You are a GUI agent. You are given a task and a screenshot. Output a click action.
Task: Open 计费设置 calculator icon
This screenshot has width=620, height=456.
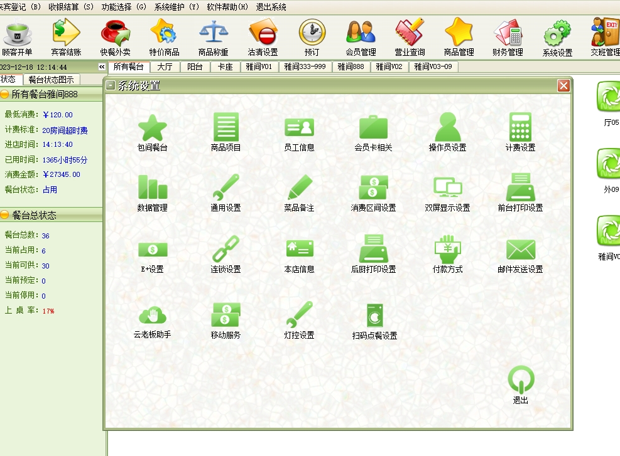[x=520, y=129]
